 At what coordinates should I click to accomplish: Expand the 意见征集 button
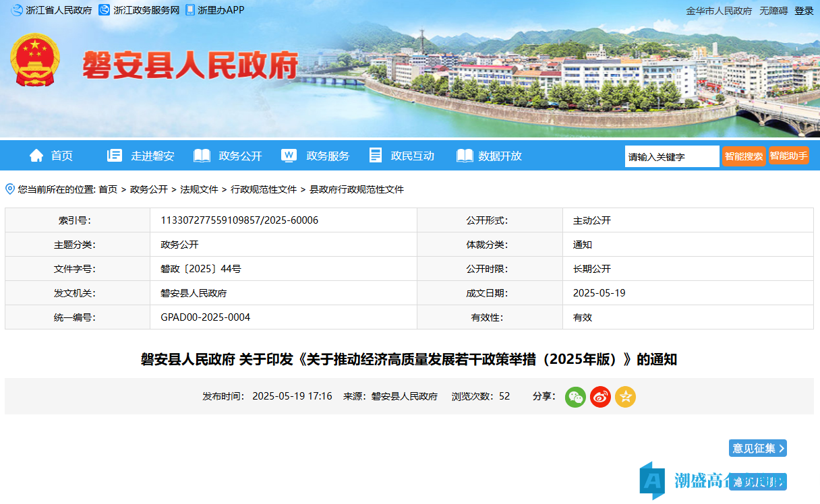(x=757, y=448)
